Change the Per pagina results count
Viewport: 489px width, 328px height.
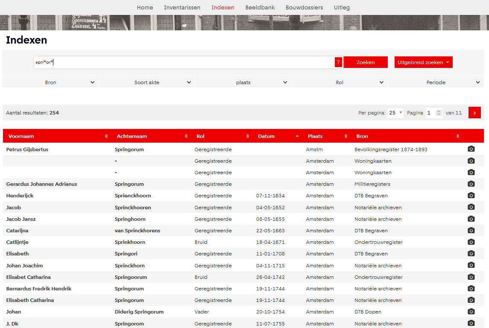click(x=395, y=113)
